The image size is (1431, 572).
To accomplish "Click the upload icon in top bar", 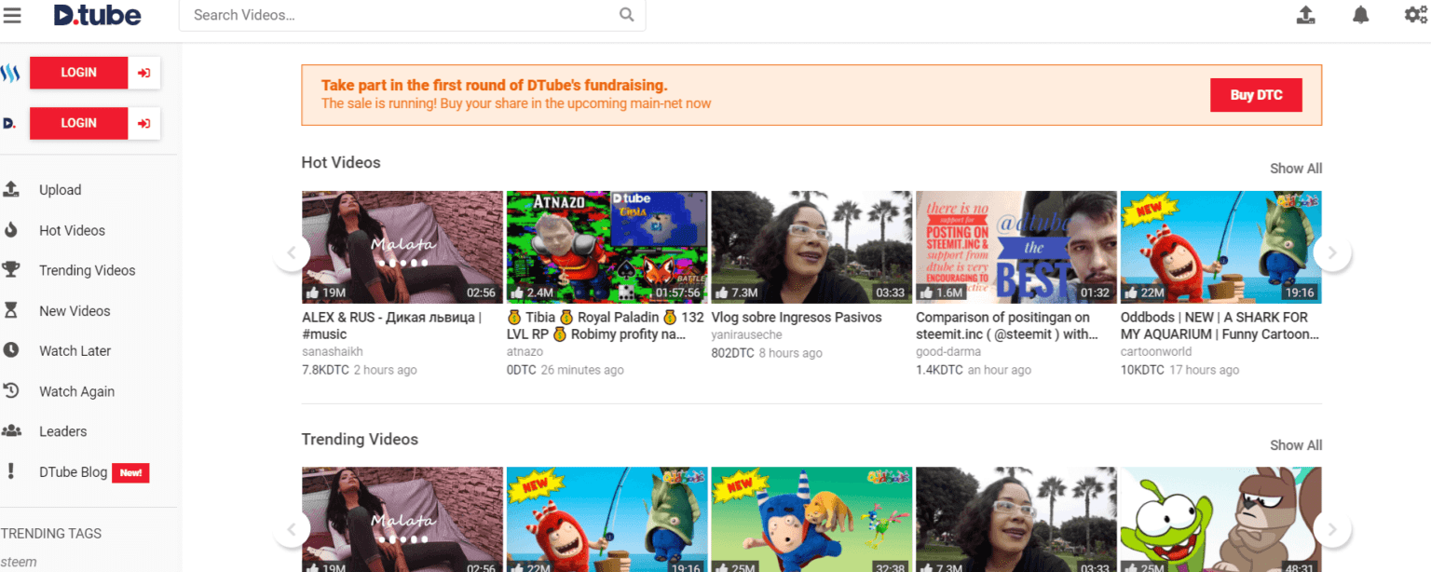I will [1306, 15].
